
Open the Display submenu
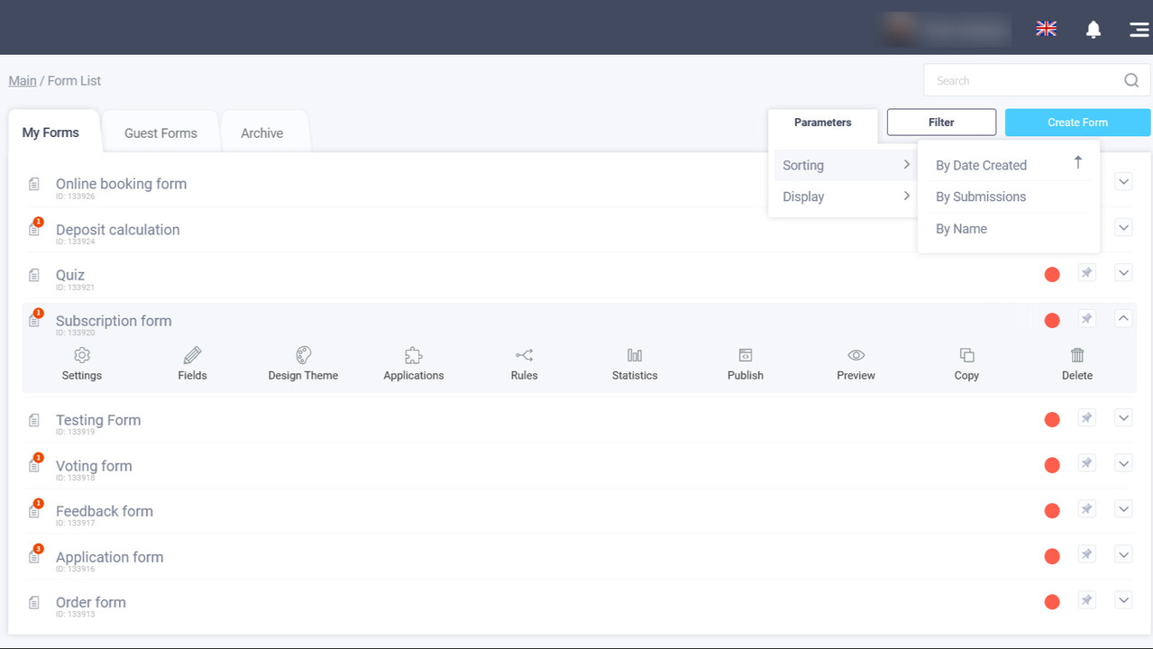pos(843,197)
